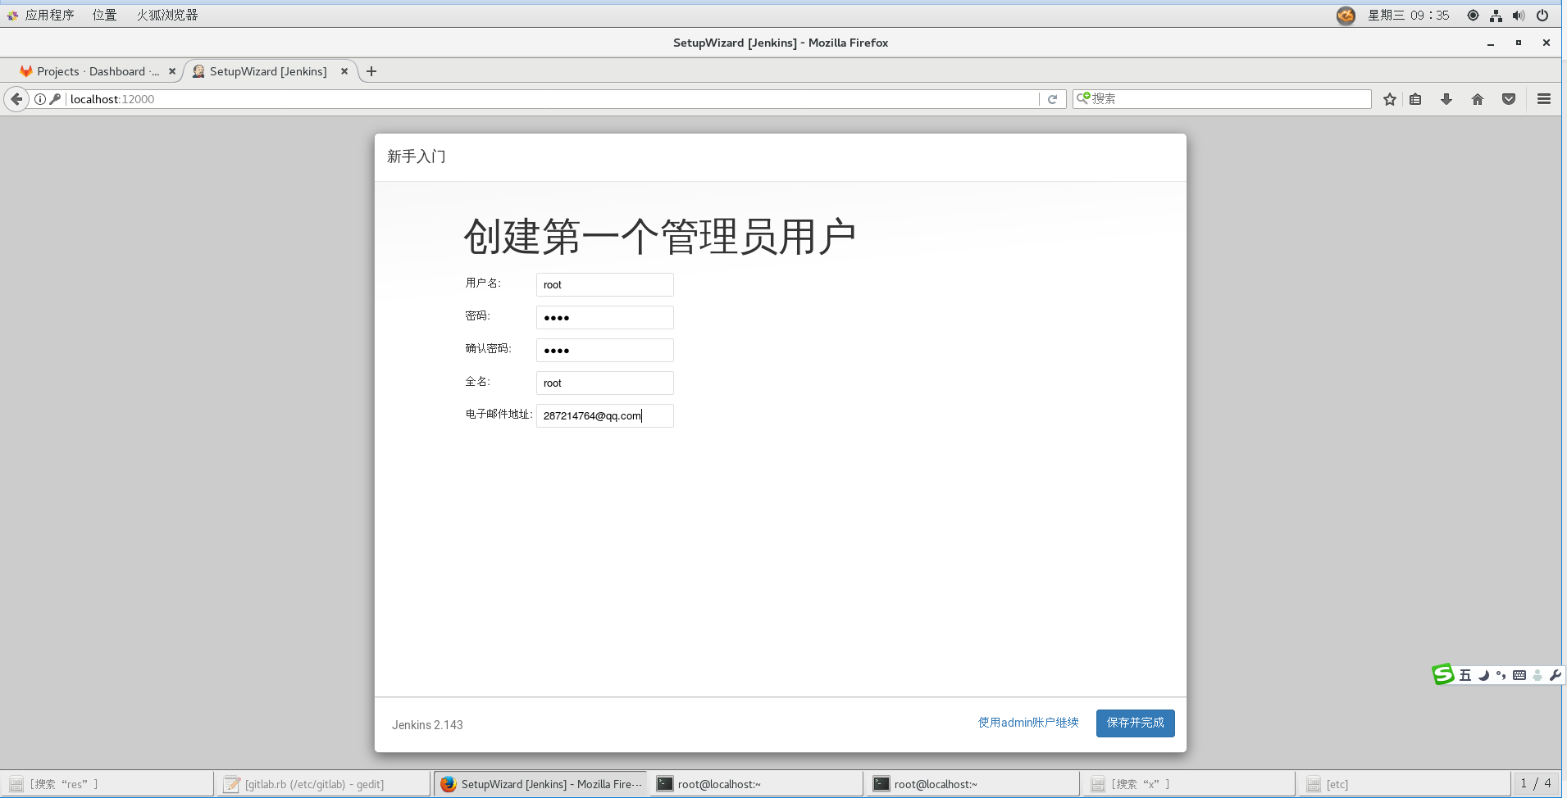Open the network icon in the top panel

click(x=1496, y=15)
